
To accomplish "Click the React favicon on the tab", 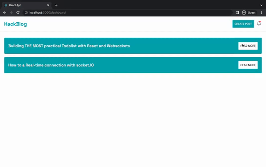I will (x=6, y=5).
